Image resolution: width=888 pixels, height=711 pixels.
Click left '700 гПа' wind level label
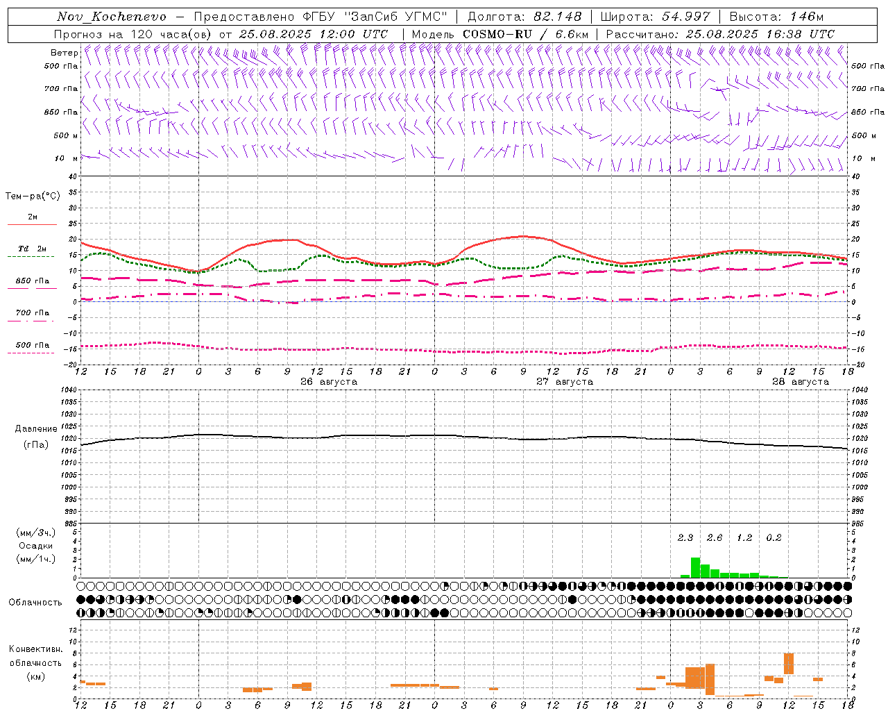pos(61,89)
